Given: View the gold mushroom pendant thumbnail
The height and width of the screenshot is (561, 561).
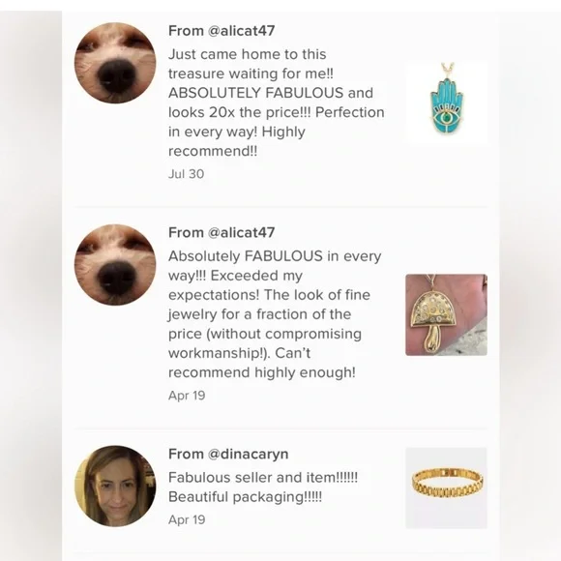Looking at the screenshot, I should tap(446, 315).
